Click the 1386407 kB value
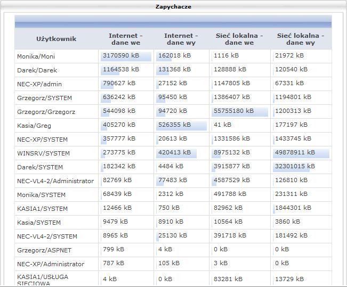Screen dimensions: 347x287 coord(232,97)
